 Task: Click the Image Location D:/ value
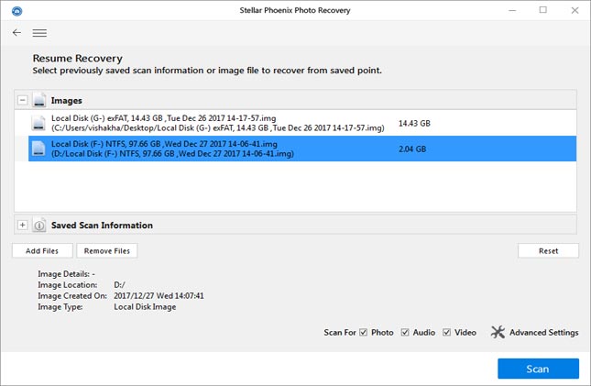pyautogui.click(x=119, y=285)
